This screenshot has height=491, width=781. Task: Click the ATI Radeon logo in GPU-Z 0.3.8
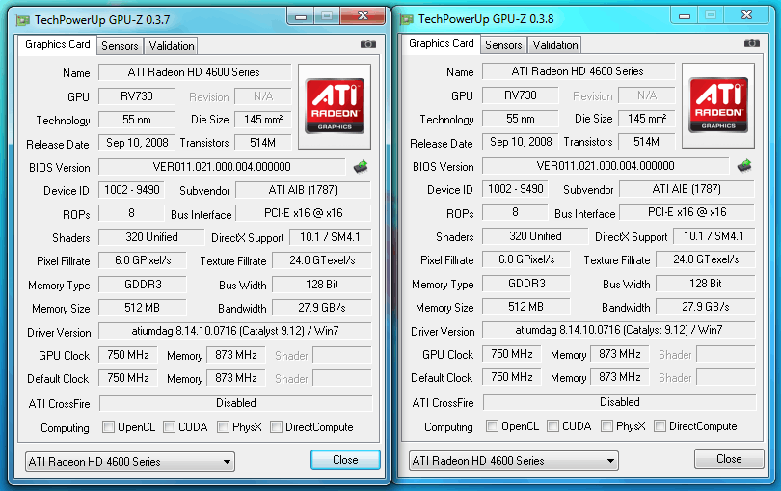(717, 105)
